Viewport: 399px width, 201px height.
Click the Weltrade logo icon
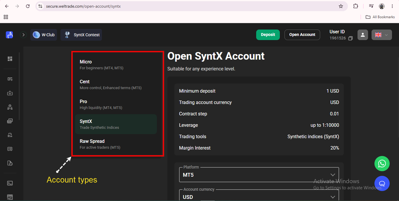pos(9,35)
